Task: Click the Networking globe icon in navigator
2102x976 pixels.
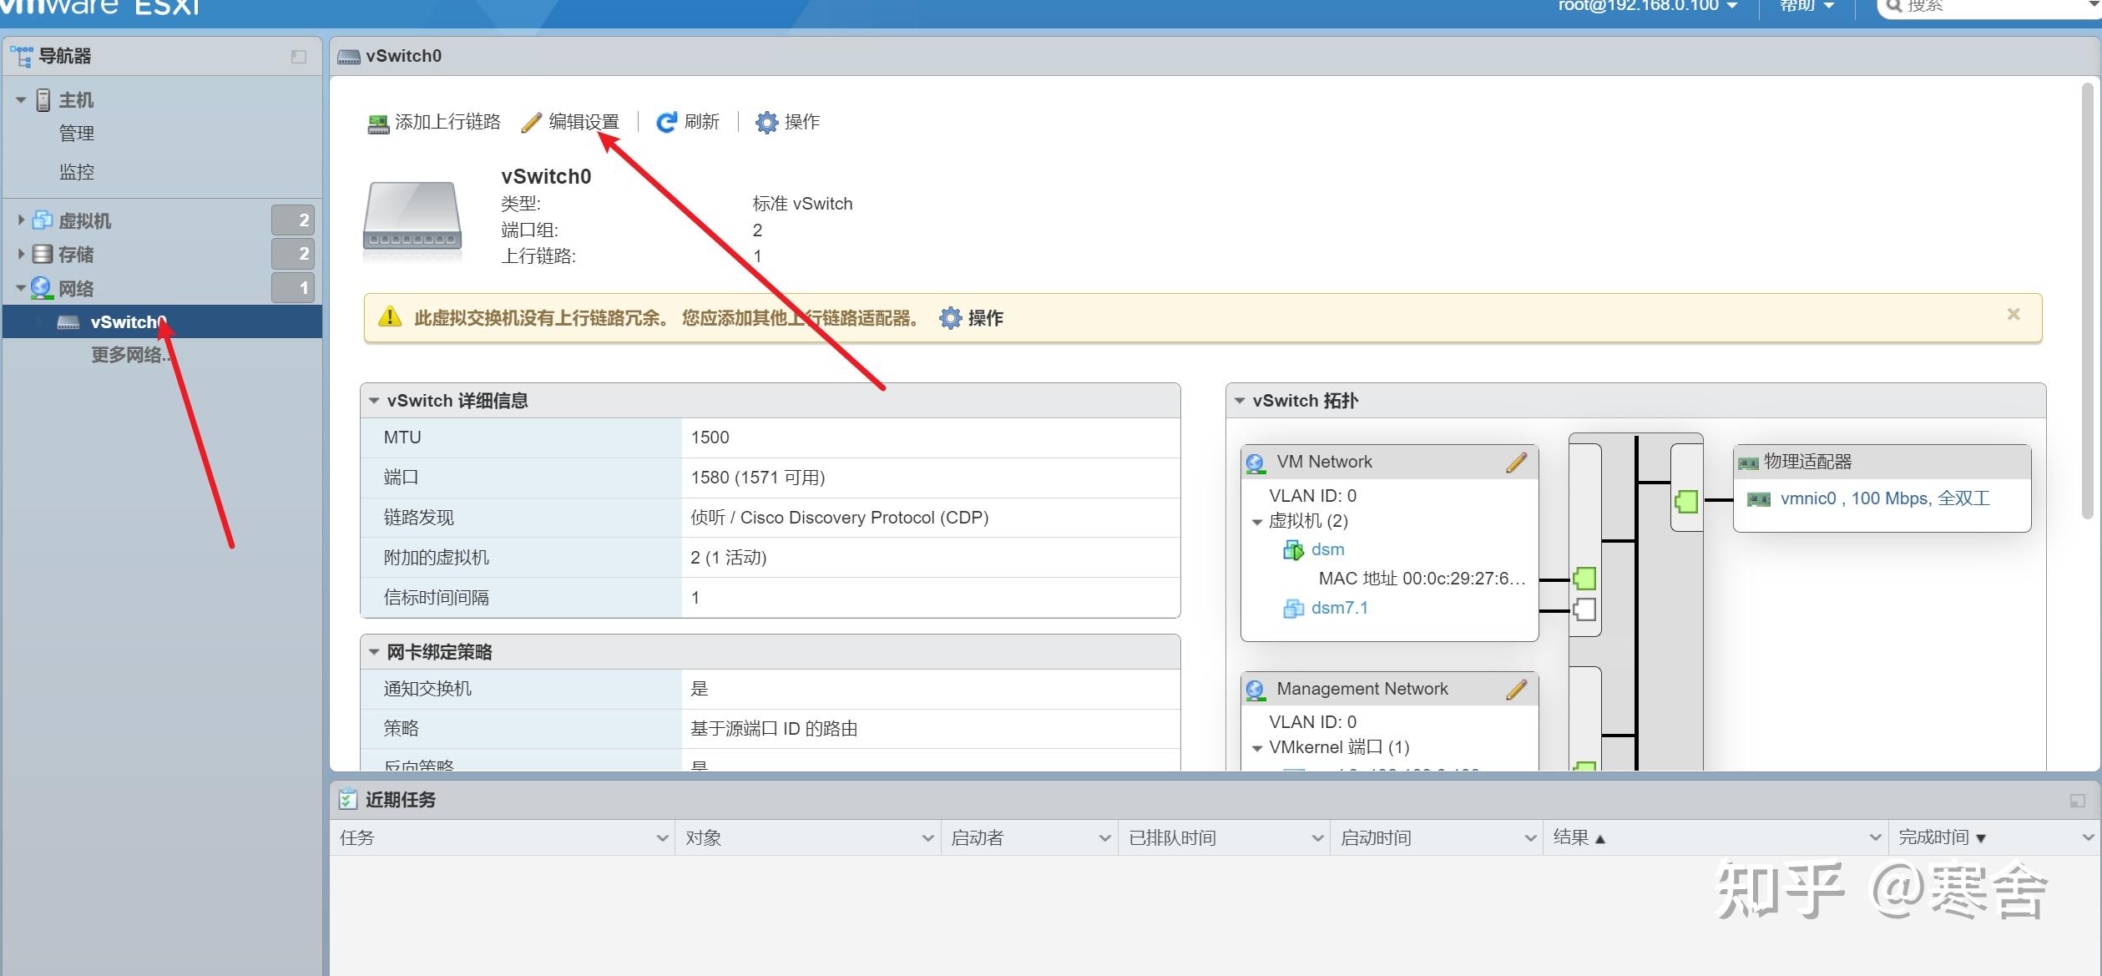Action: click(x=41, y=288)
